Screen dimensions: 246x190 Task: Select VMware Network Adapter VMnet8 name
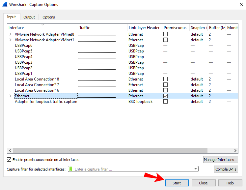tap(44, 34)
